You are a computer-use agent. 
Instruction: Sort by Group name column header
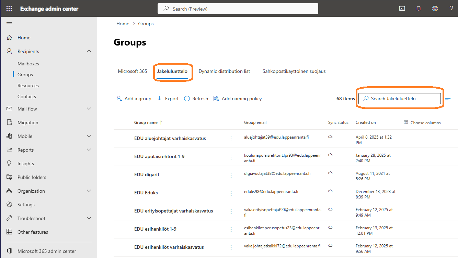click(x=146, y=122)
